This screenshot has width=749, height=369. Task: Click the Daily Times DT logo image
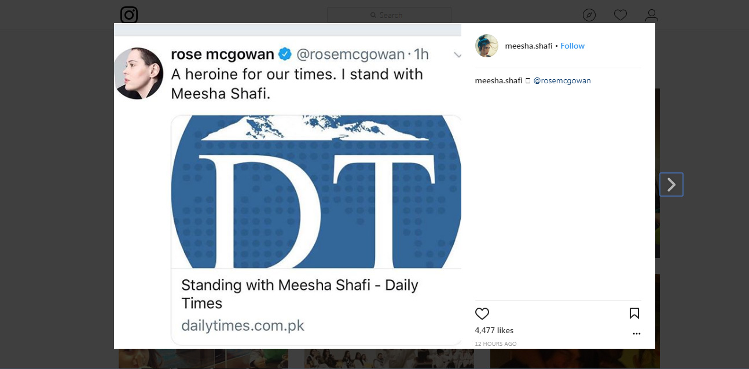click(x=316, y=191)
